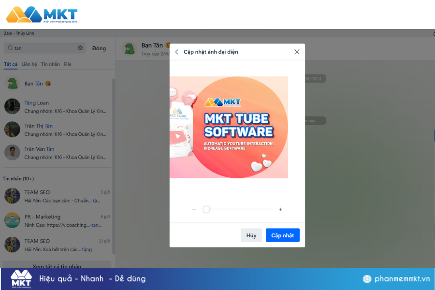Click the plus zoom-in icon
This screenshot has width=435, height=290.
pos(280,209)
